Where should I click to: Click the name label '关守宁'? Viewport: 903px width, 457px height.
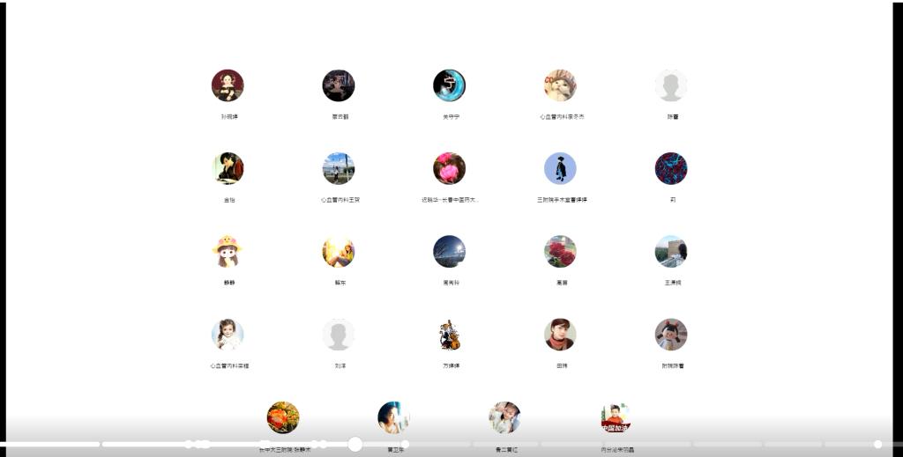click(x=451, y=116)
